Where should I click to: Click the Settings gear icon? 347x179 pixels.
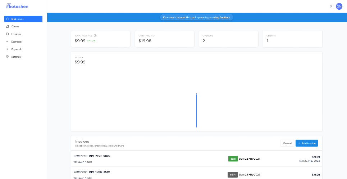coord(8,57)
